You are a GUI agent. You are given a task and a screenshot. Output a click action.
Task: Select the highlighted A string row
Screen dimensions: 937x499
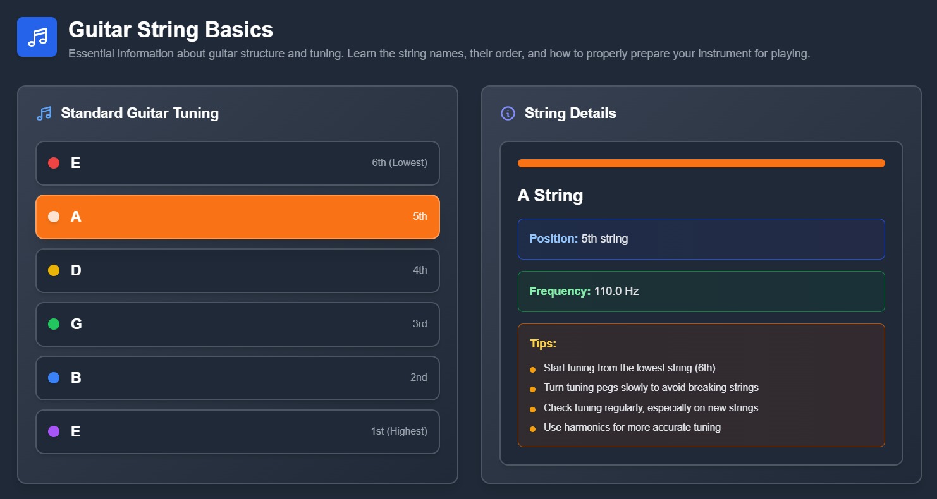[237, 217]
